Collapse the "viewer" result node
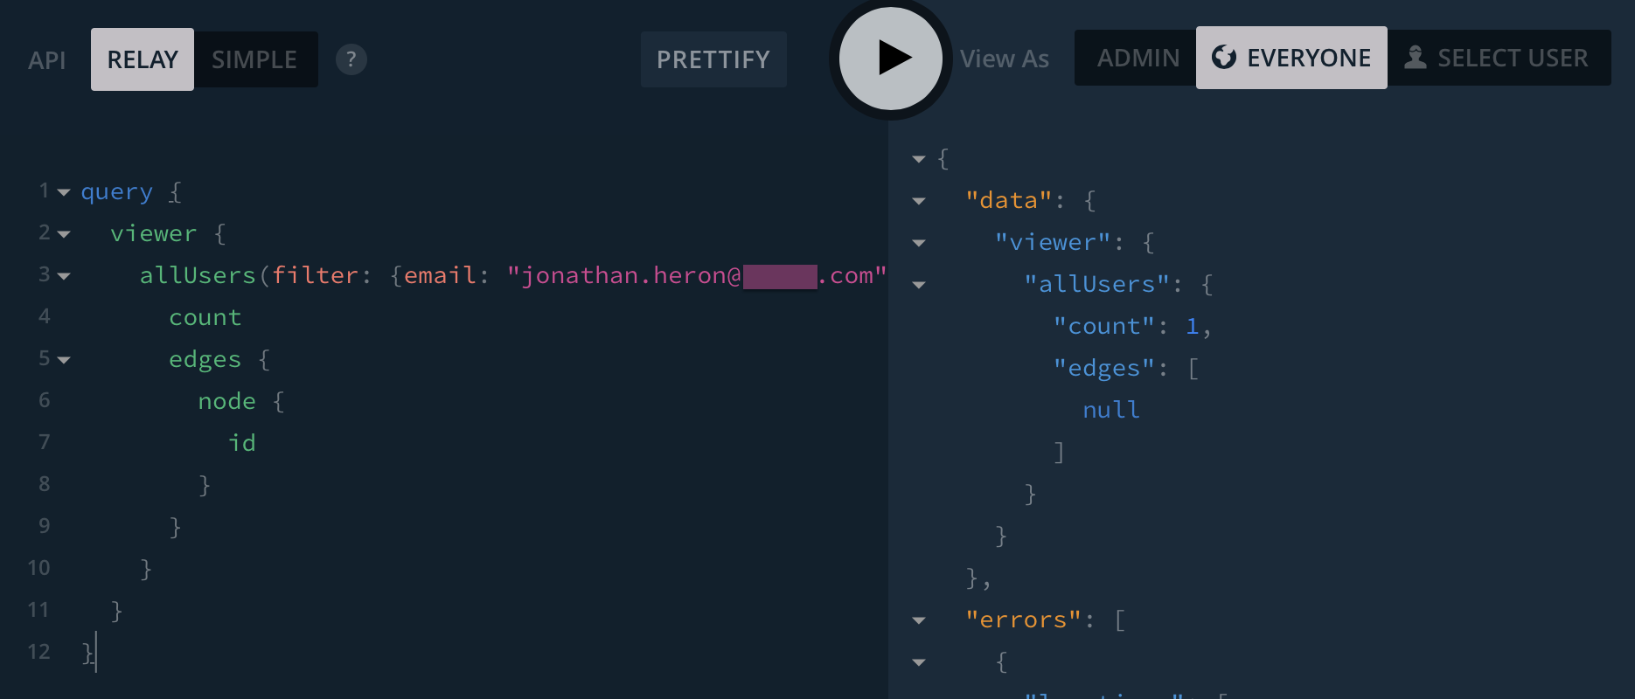1635x699 pixels. pyautogui.click(x=919, y=243)
